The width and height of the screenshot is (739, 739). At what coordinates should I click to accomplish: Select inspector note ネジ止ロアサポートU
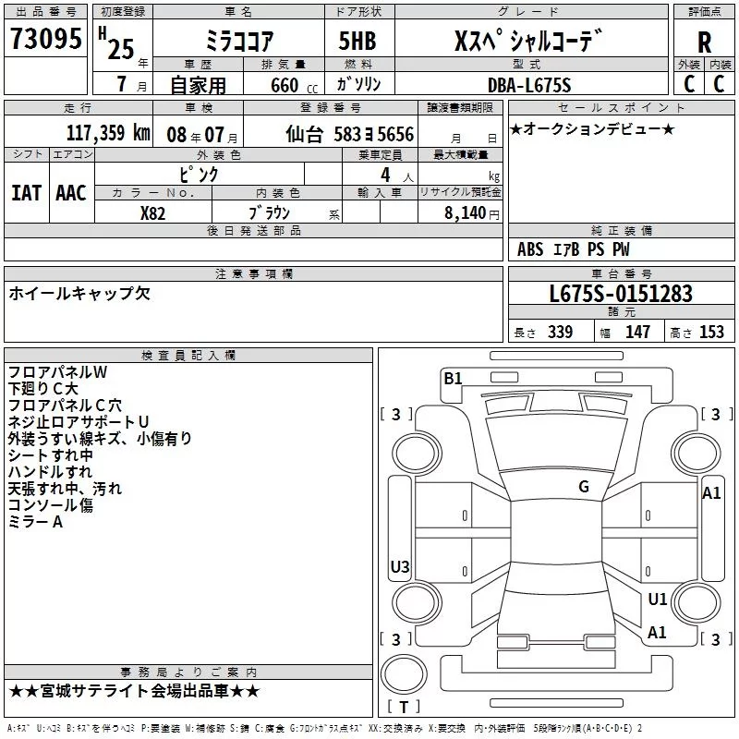pos(79,422)
